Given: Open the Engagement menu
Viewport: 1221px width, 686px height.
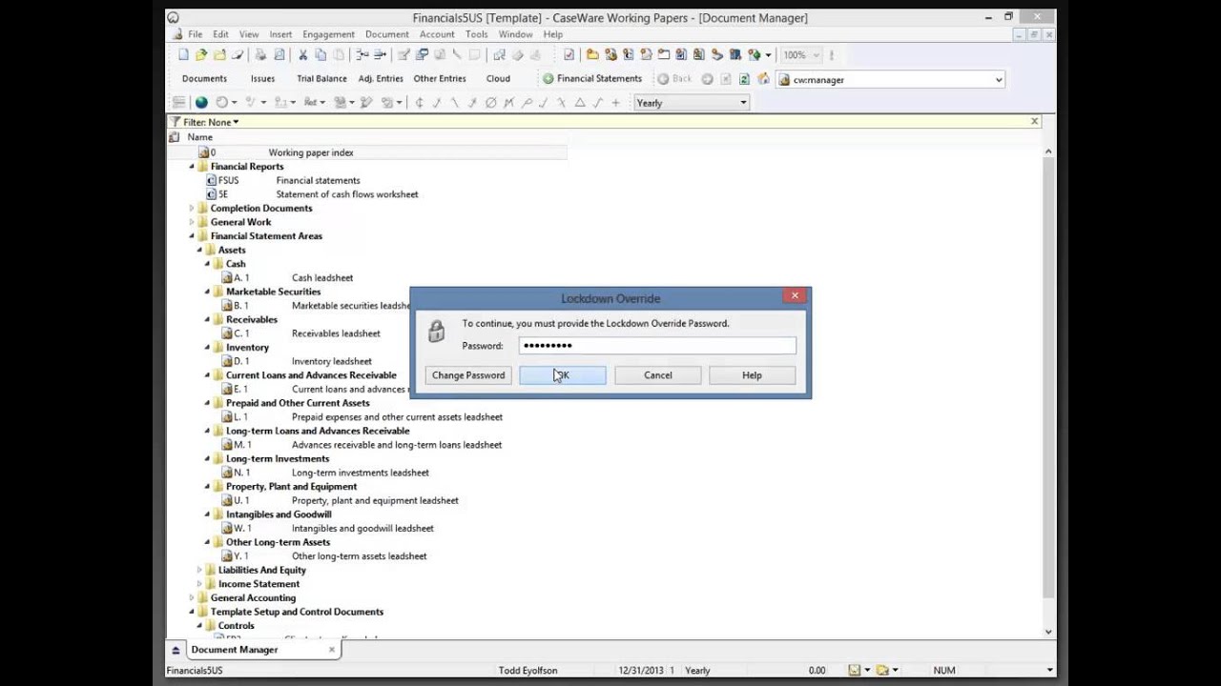Looking at the screenshot, I should [x=328, y=34].
